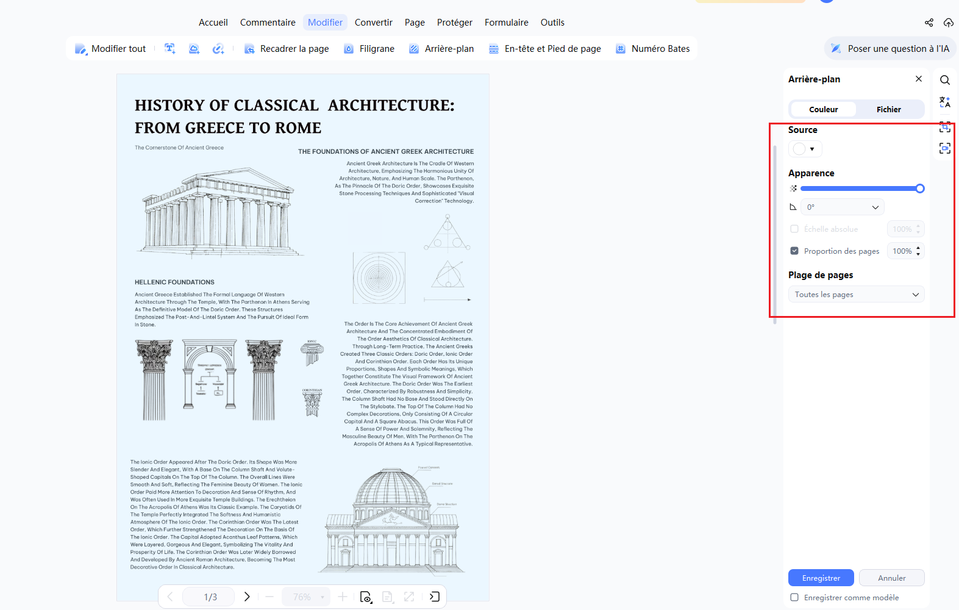
Task: Go to next page arrow
Action: pos(247,597)
